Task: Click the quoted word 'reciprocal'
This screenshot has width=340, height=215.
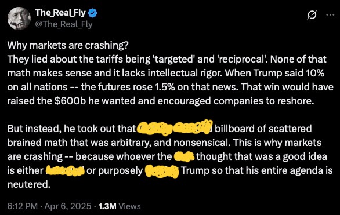Action: (242, 59)
